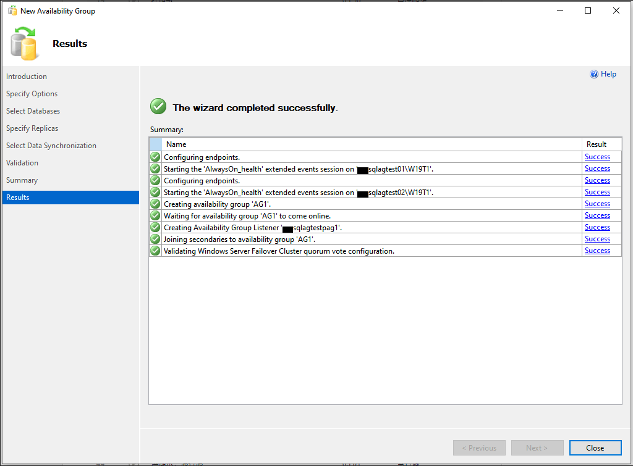
Task: Go to the Specify Replicas page
Action: coord(32,128)
